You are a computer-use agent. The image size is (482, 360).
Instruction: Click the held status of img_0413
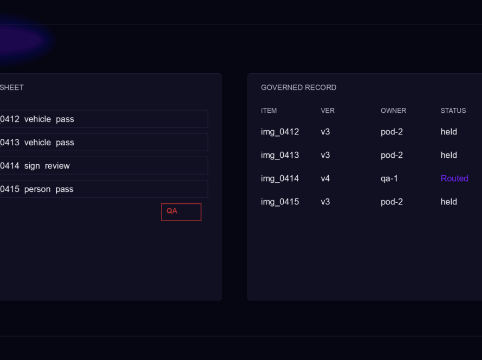[x=449, y=155]
